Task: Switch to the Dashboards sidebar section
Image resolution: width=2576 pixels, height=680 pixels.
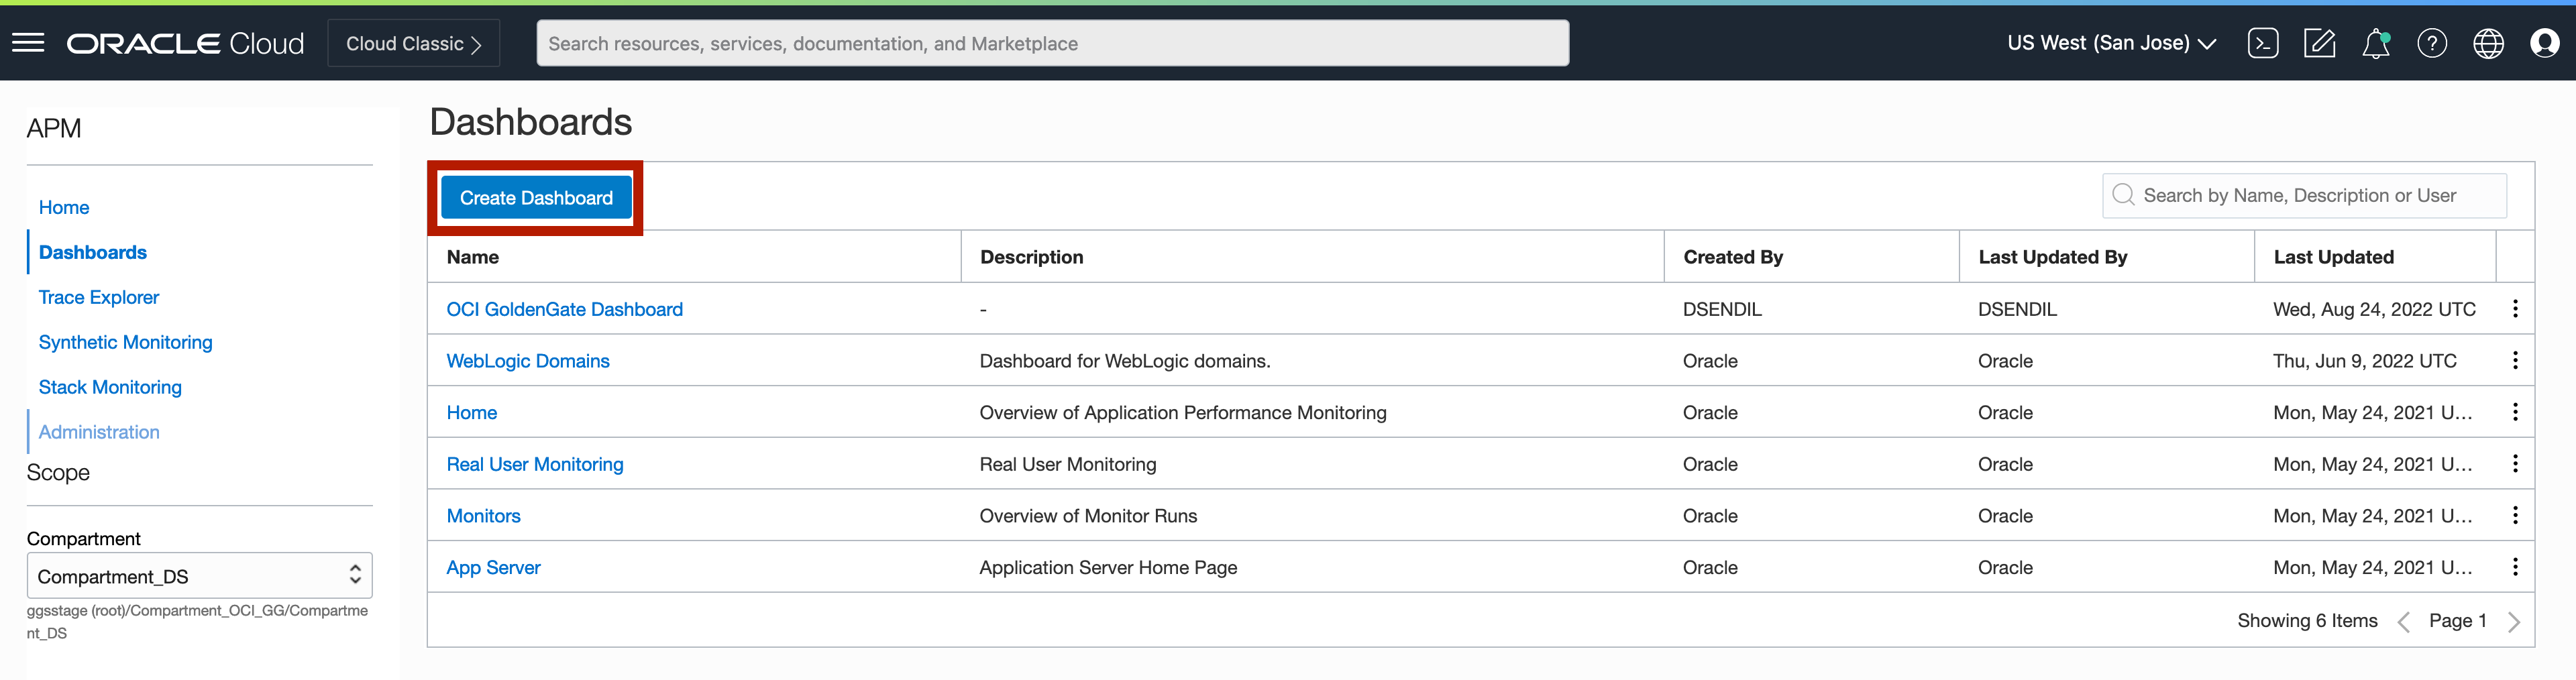Action: point(92,252)
